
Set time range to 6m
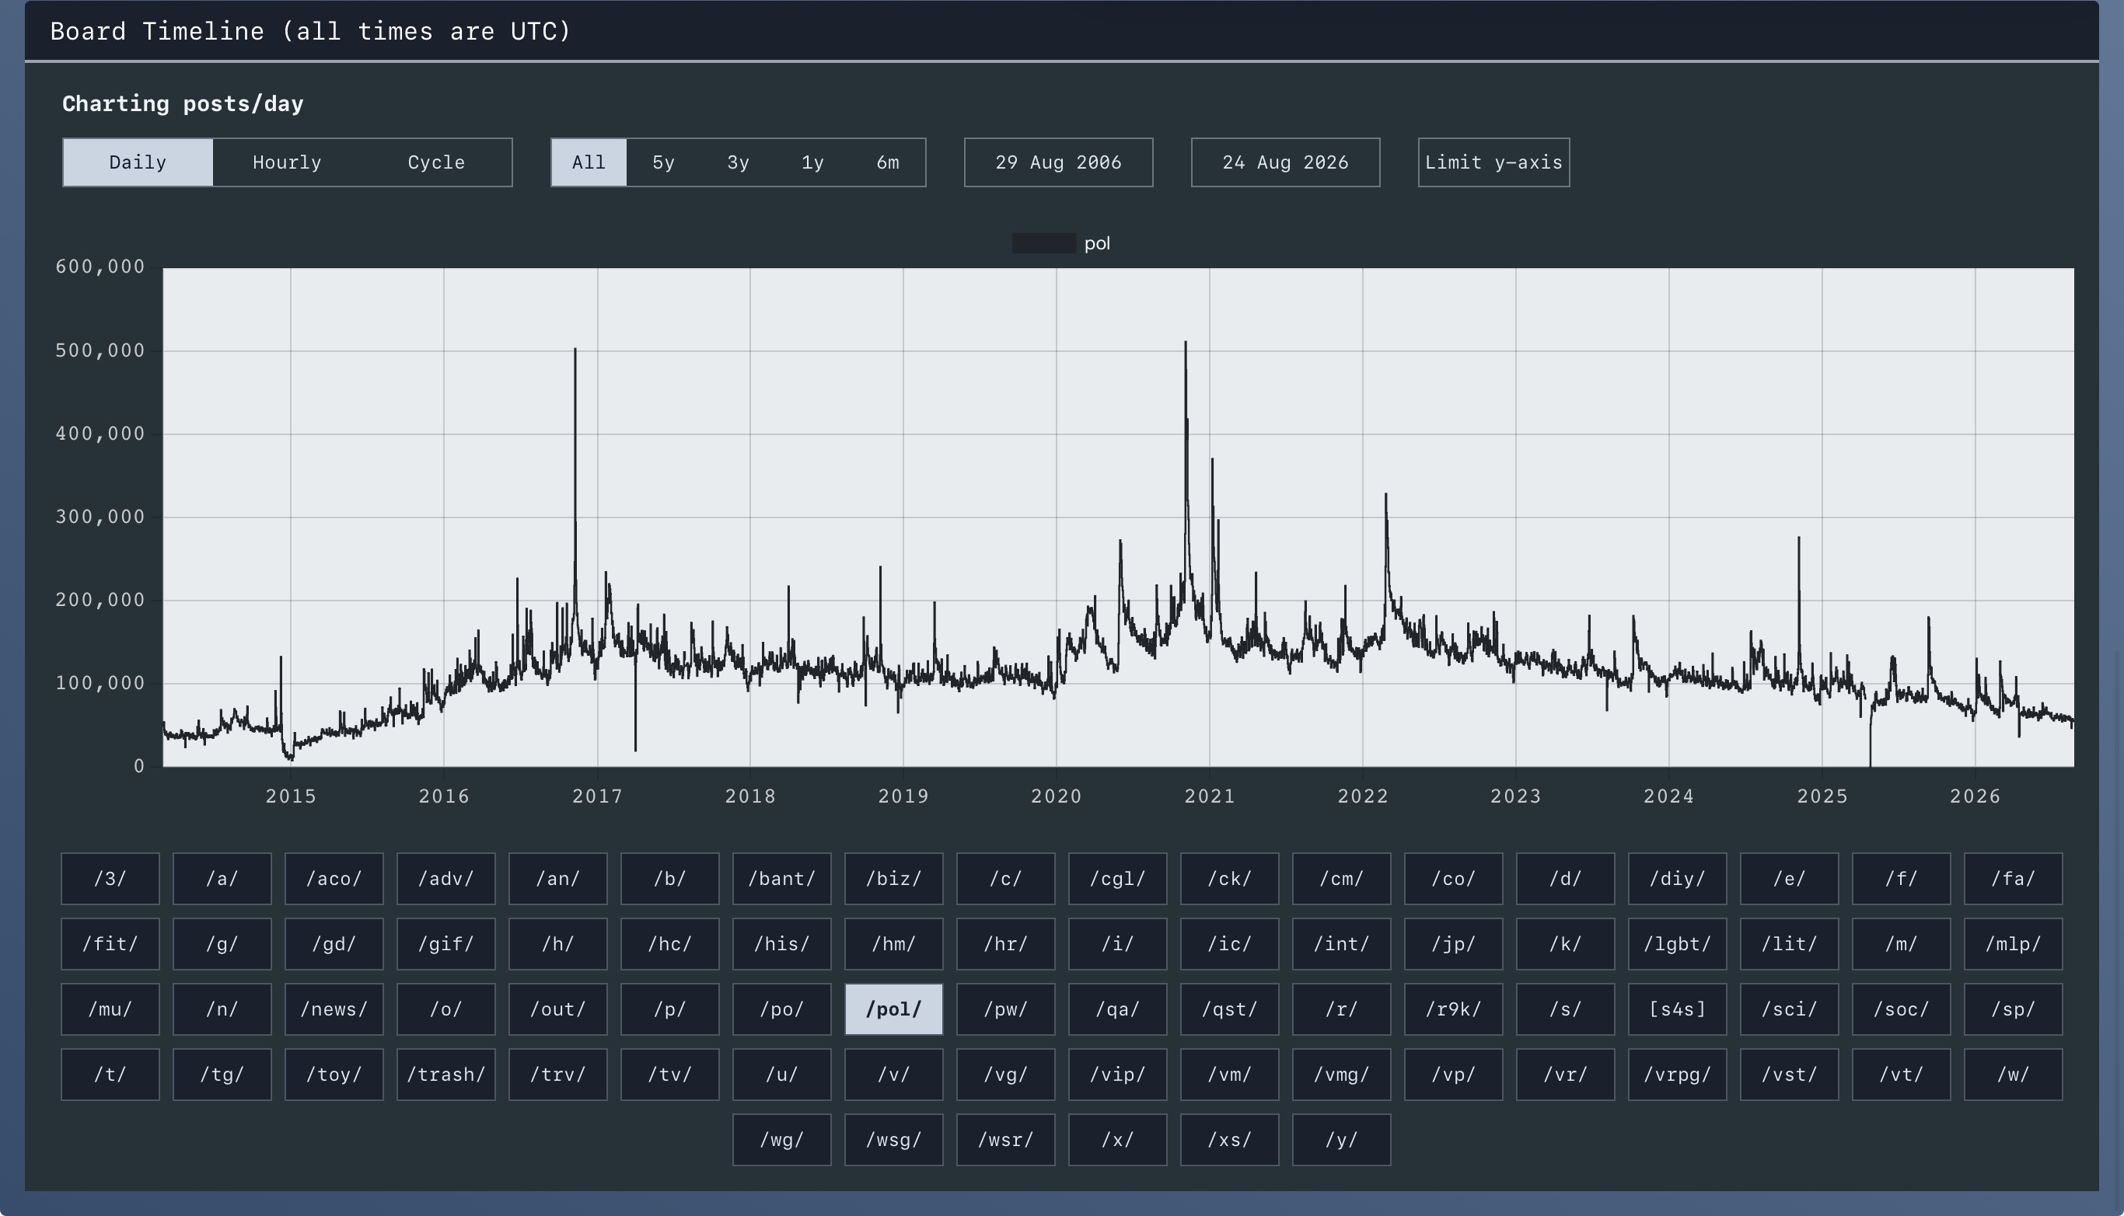click(887, 162)
